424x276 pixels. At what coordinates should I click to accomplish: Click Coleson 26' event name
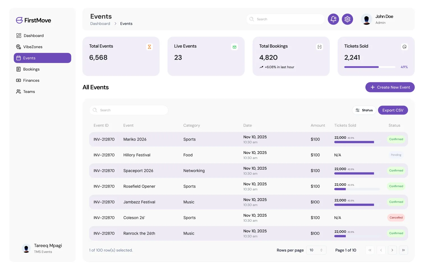(134, 217)
